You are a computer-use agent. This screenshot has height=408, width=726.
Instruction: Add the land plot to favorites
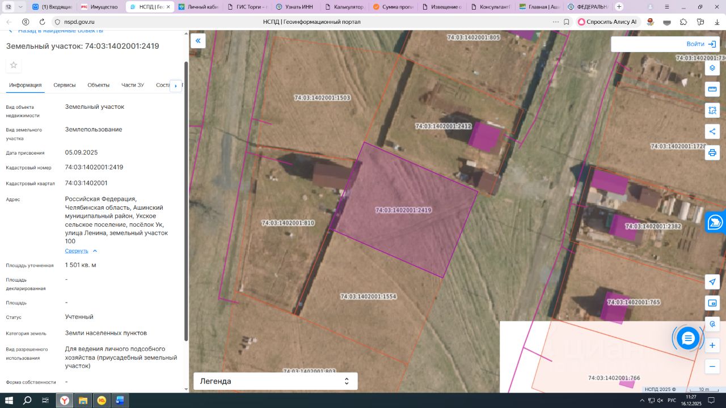pyautogui.click(x=14, y=65)
